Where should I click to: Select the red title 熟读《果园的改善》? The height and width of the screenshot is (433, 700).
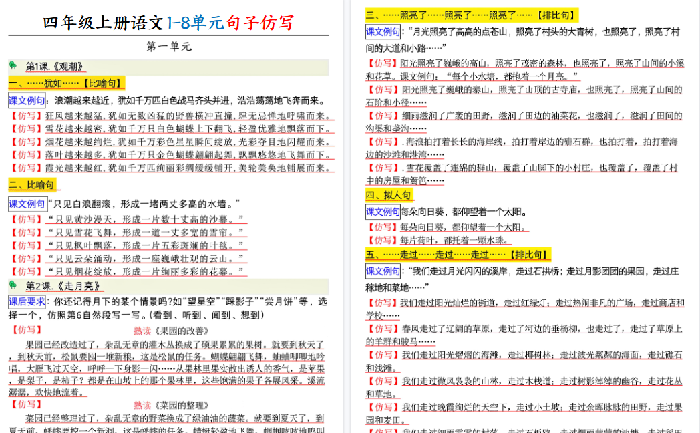pos(171,331)
